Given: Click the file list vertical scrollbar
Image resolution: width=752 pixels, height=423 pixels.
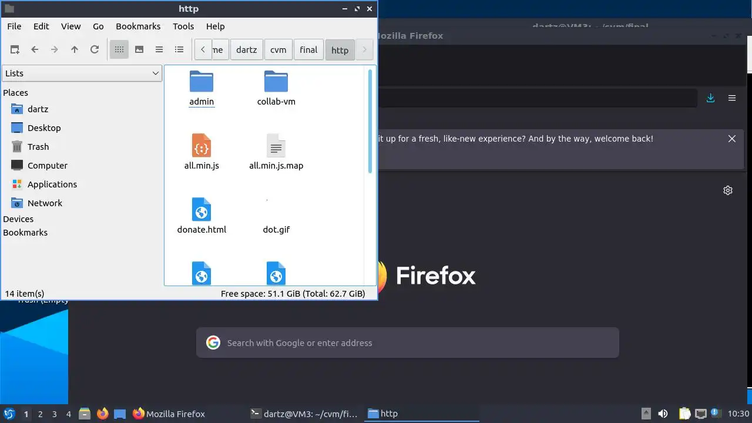Looking at the screenshot, I should [370, 121].
